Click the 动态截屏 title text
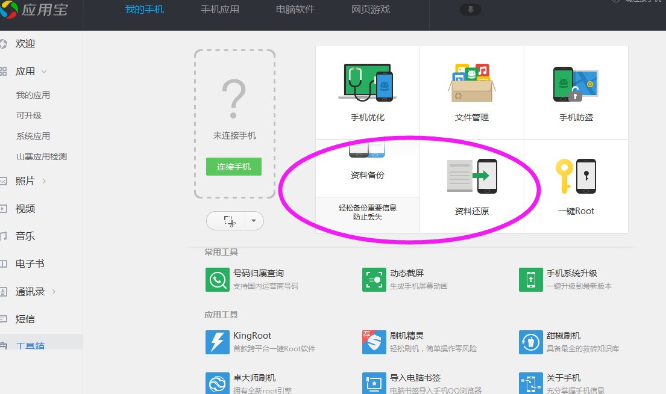This screenshot has height=394, width=666. (x=407, y=273)
